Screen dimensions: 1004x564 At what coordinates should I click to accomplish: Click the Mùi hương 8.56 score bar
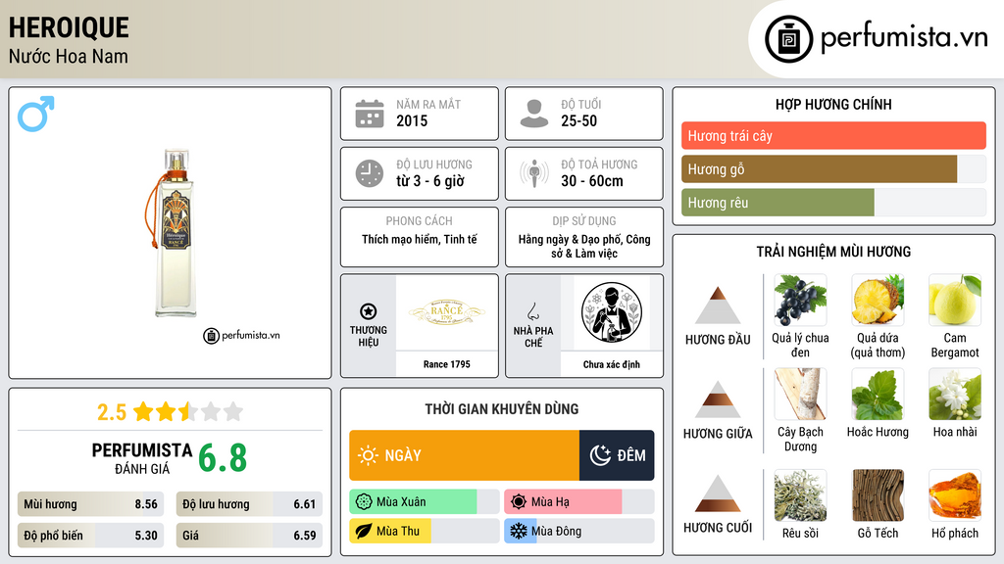coord(91,504)
